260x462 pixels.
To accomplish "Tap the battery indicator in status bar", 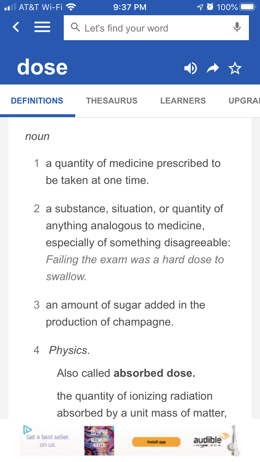I will click(248, 7).
